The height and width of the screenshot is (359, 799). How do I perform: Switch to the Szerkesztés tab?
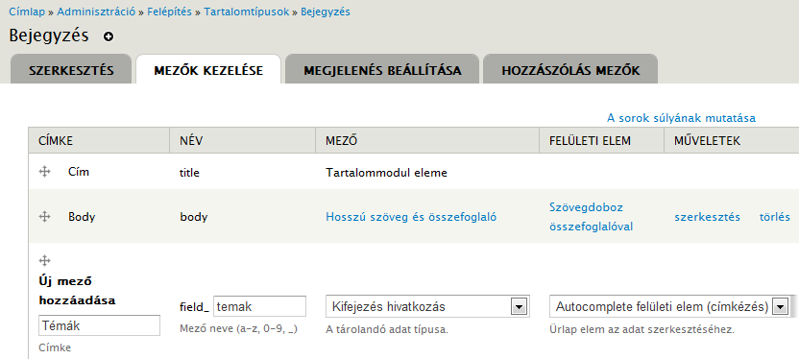pyautogui.click(x=71, y=70)
